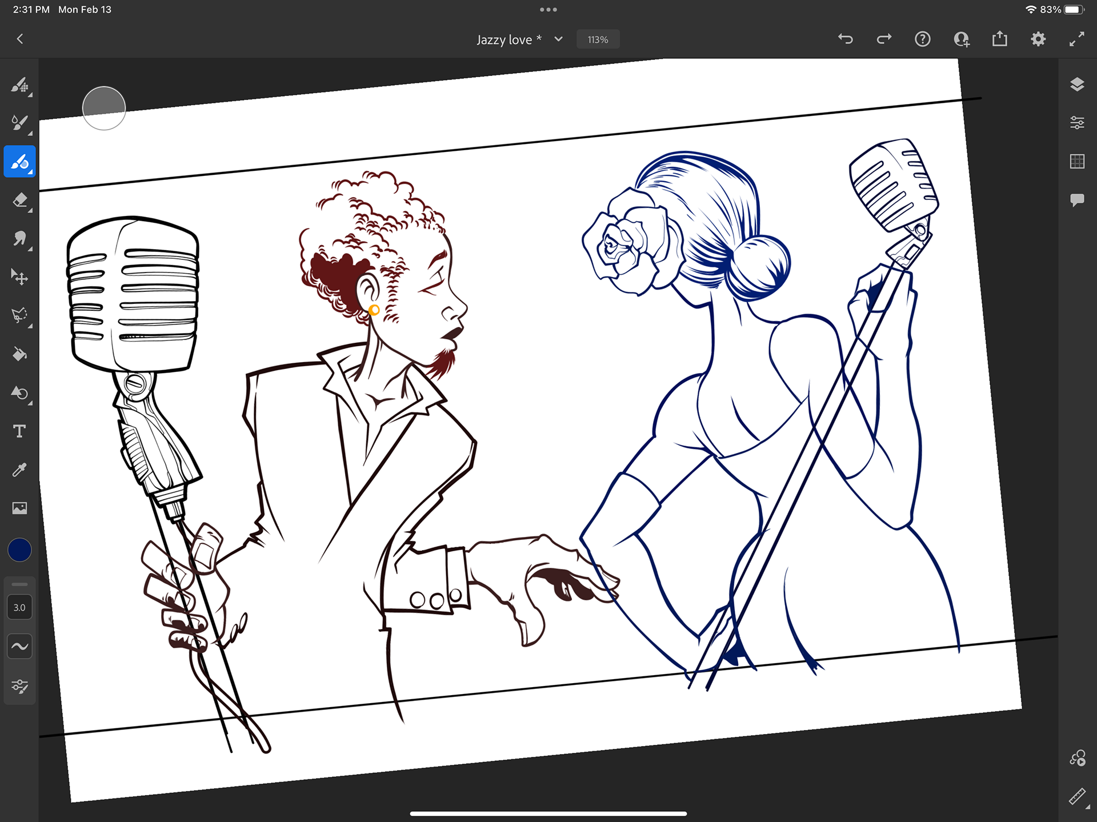Open the brush smoothing setting

click(19, 647)
